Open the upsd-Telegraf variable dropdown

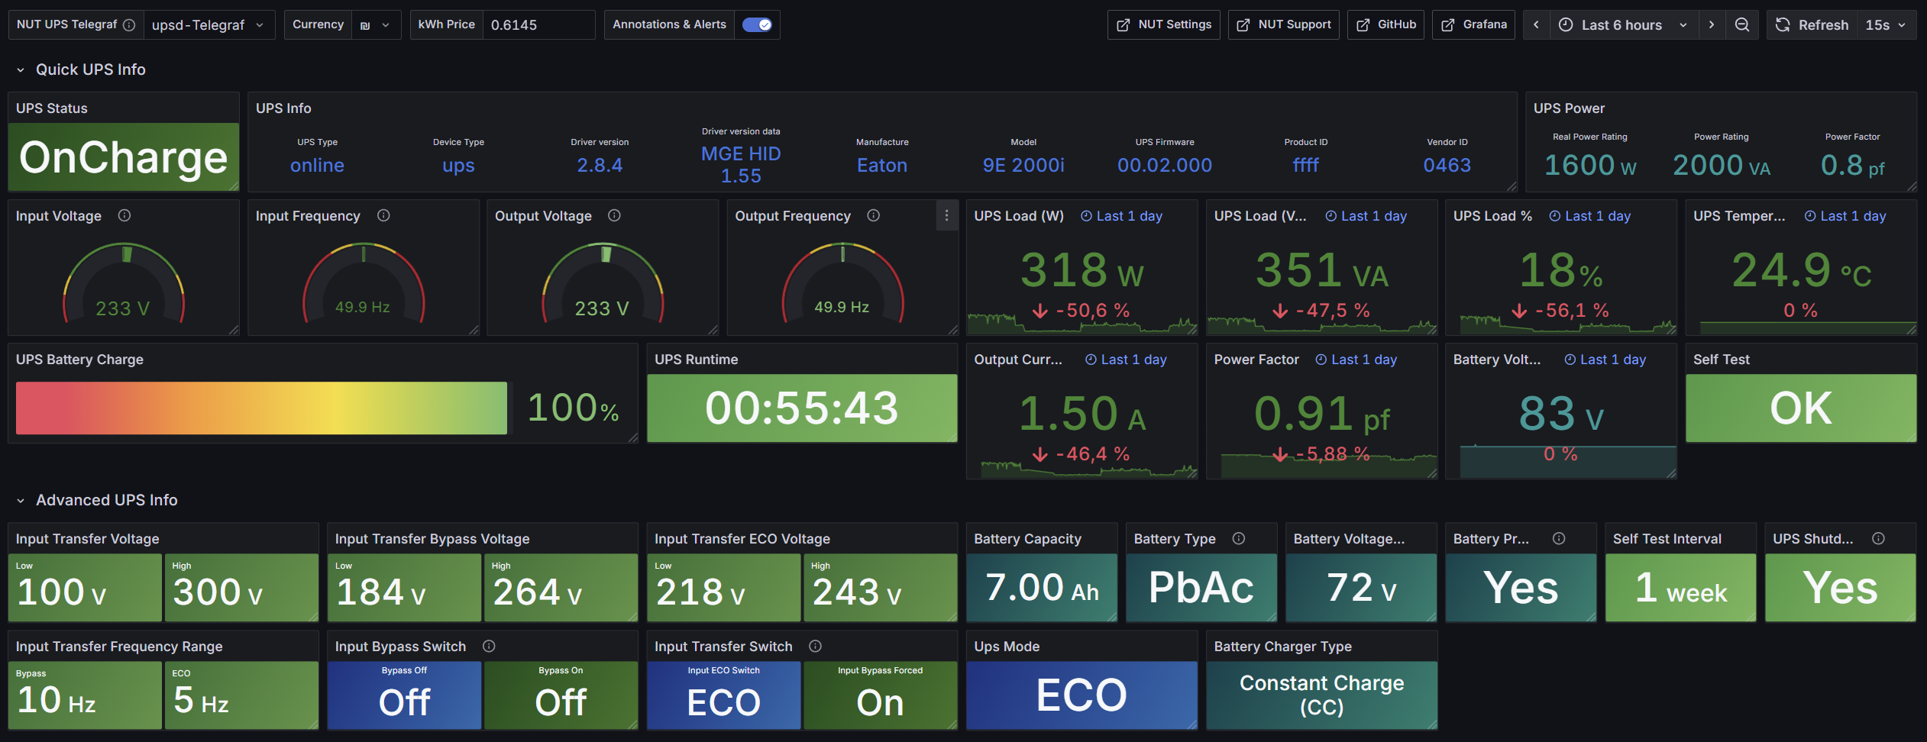(x=209, y=24)
